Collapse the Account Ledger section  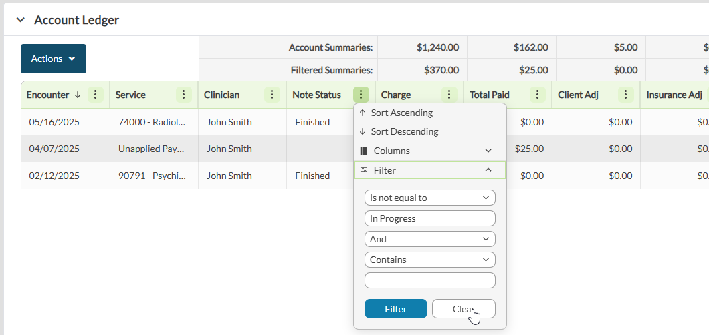coord(20,20)
